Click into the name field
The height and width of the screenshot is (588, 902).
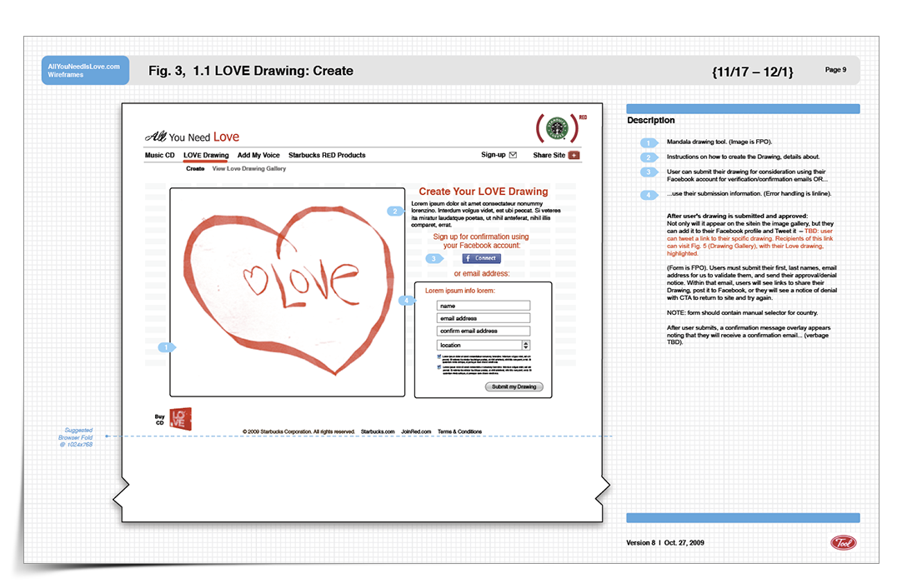point(484,306)
